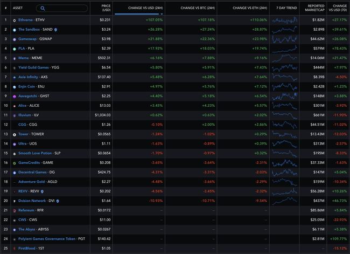Click the Aavegotchi coin icon

[15, 97]
